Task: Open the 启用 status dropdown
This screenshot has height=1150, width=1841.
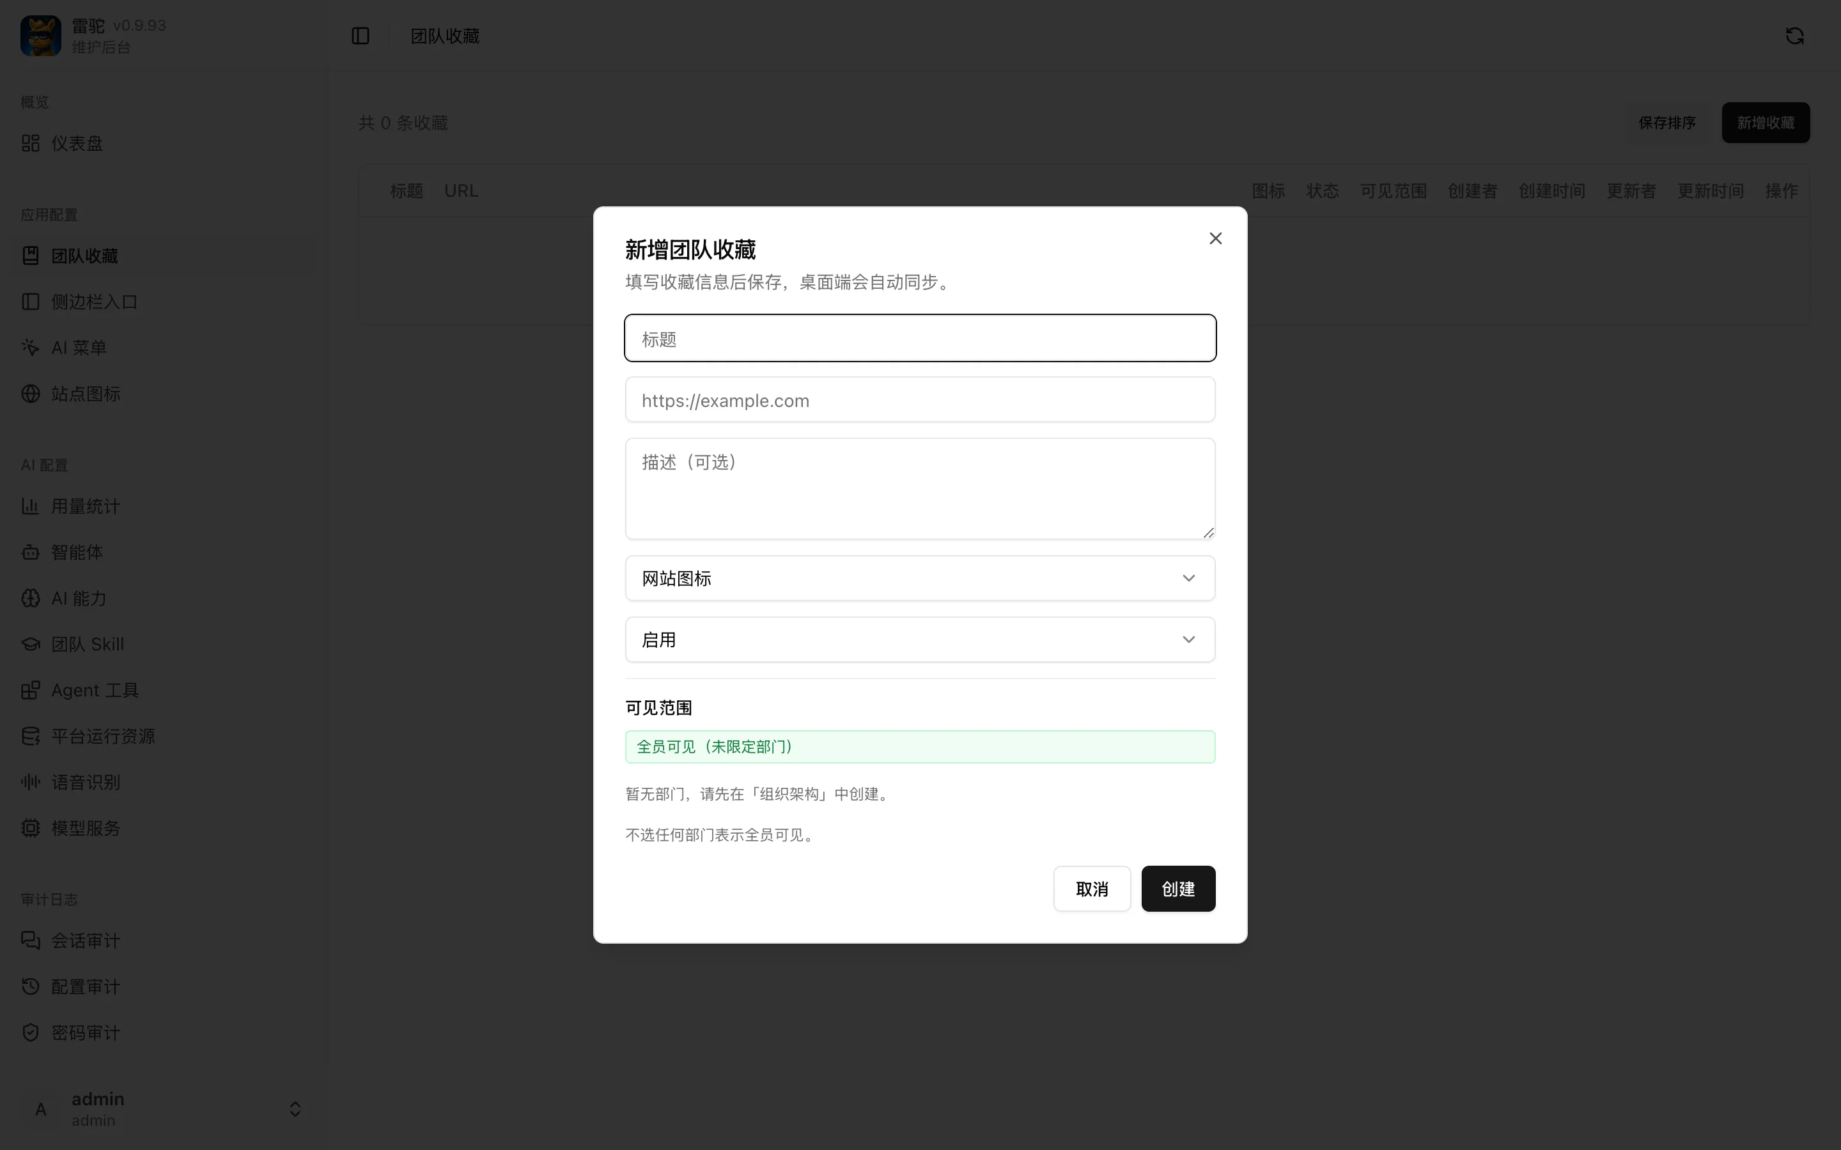Action: click(x=920, y=640)
